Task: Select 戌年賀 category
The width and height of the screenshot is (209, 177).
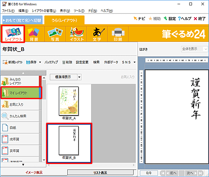Action: [x=20, y=139]
